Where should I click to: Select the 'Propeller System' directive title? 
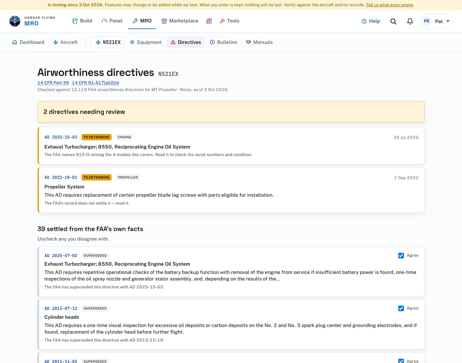tap(64, 187)
